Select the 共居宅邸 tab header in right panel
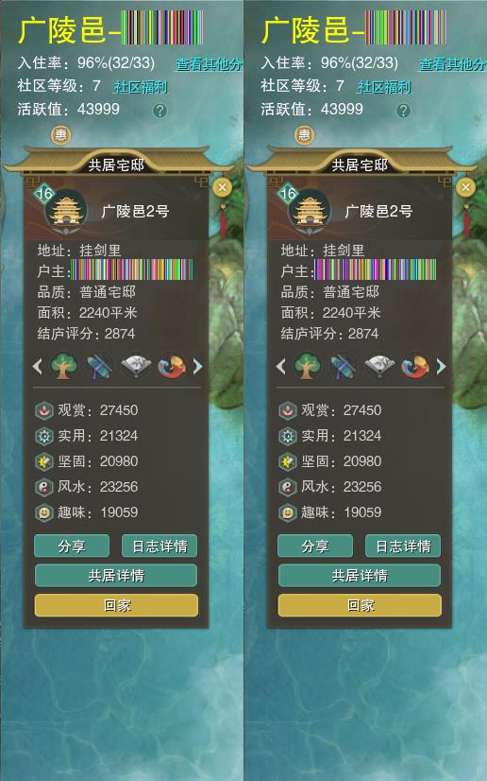487x781 pixels. pyautogui.click(x=360, y=165)
